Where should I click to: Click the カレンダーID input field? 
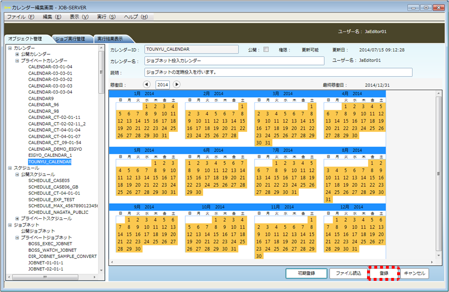191,49
